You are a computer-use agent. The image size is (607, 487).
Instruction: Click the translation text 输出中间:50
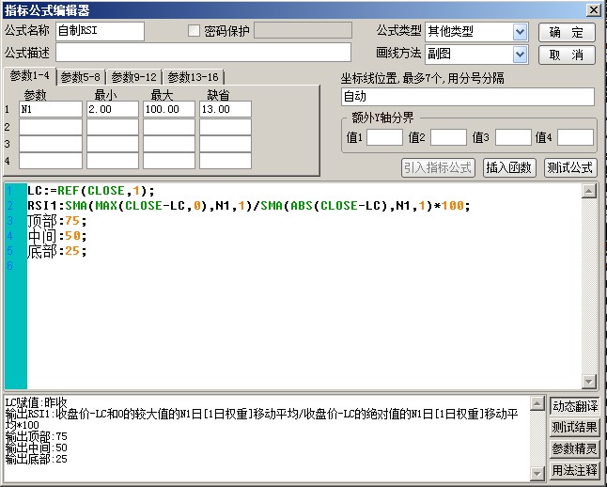click(x=37, y=448)
